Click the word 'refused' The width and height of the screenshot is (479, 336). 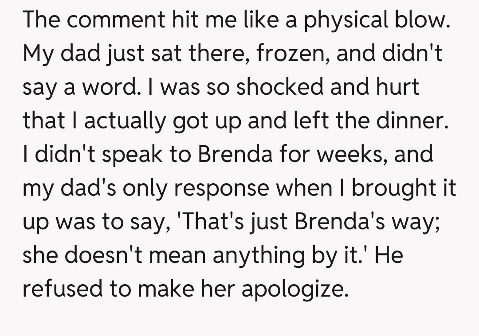pos(62,289)
